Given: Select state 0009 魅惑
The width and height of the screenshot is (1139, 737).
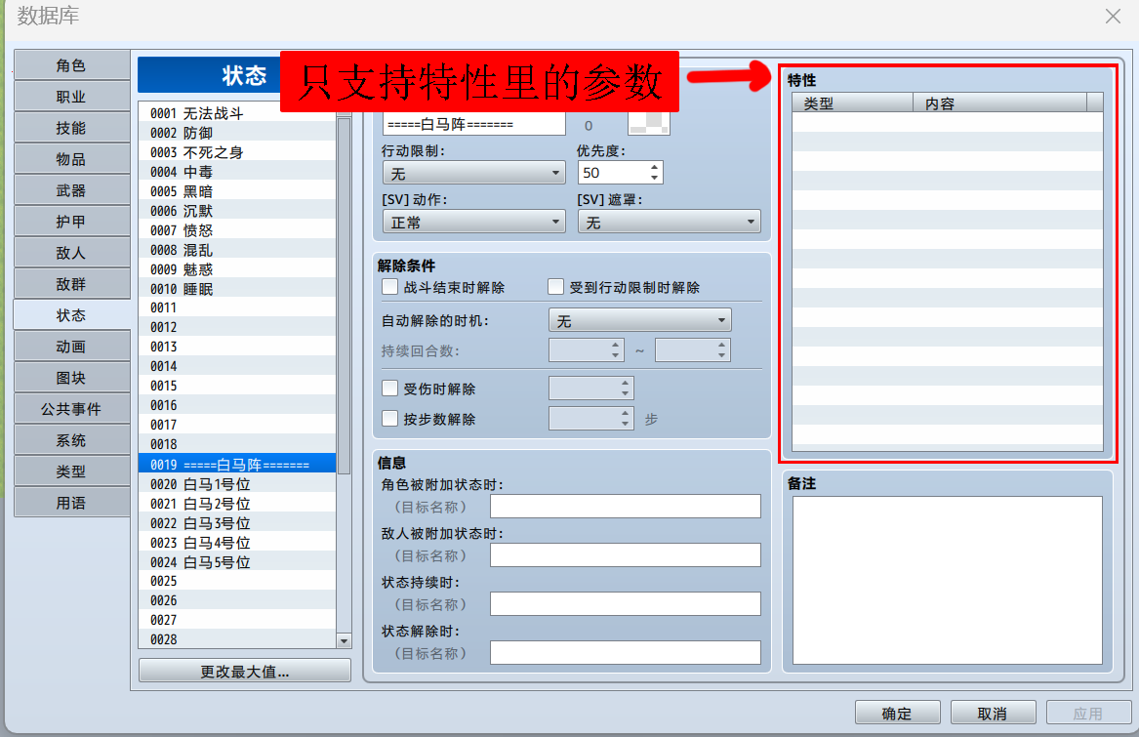Looking at the screenshot, I should point(237,268).
